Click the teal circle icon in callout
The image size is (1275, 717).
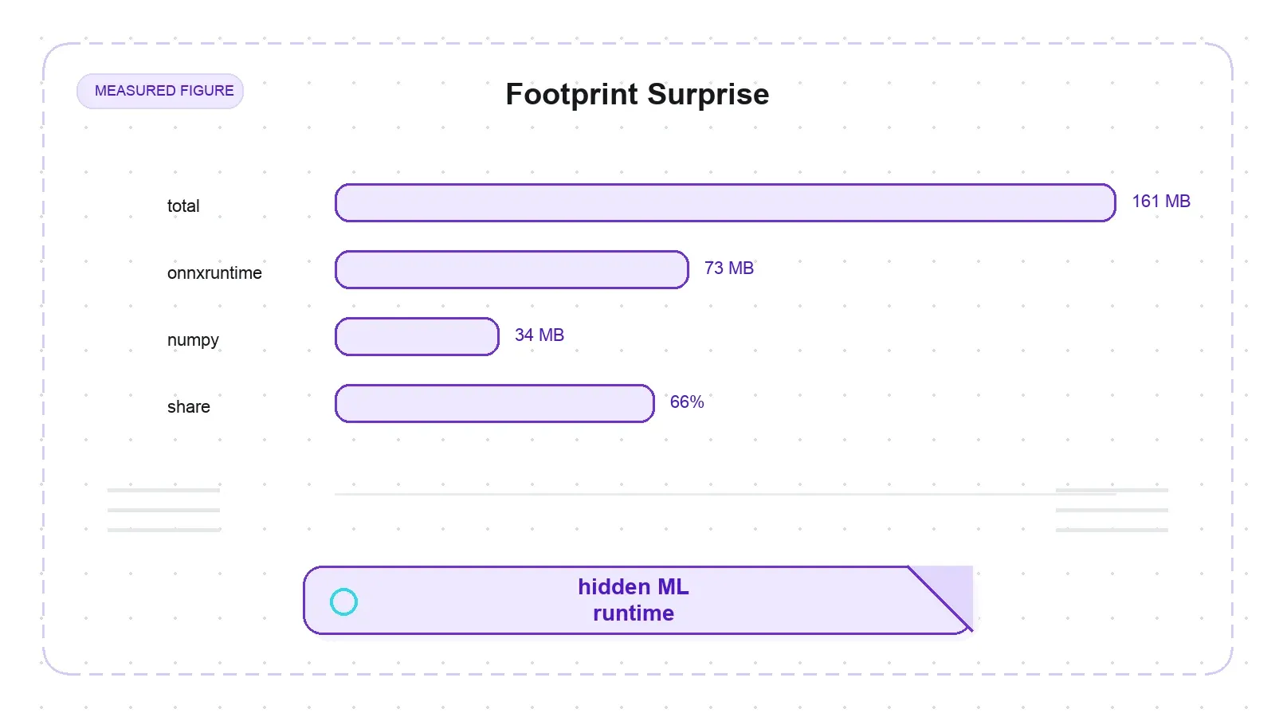pos(343,601)
